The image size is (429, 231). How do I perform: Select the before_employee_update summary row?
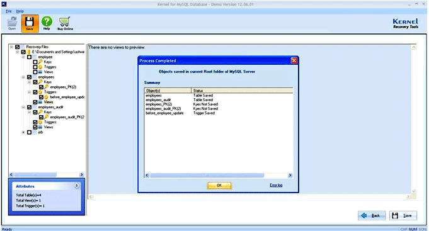click(219, 113)
